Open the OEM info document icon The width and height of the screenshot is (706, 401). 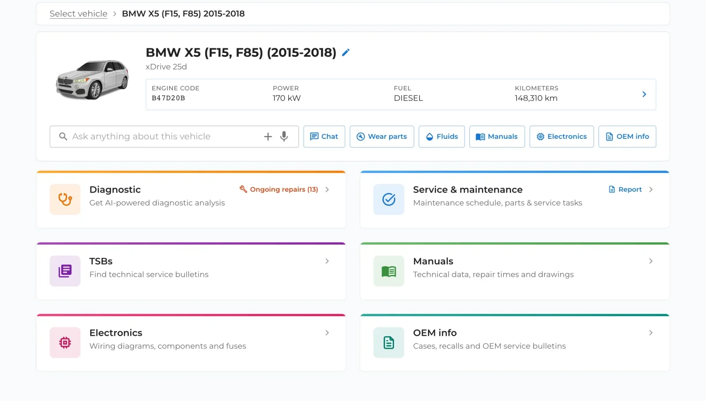coord(389,342)
